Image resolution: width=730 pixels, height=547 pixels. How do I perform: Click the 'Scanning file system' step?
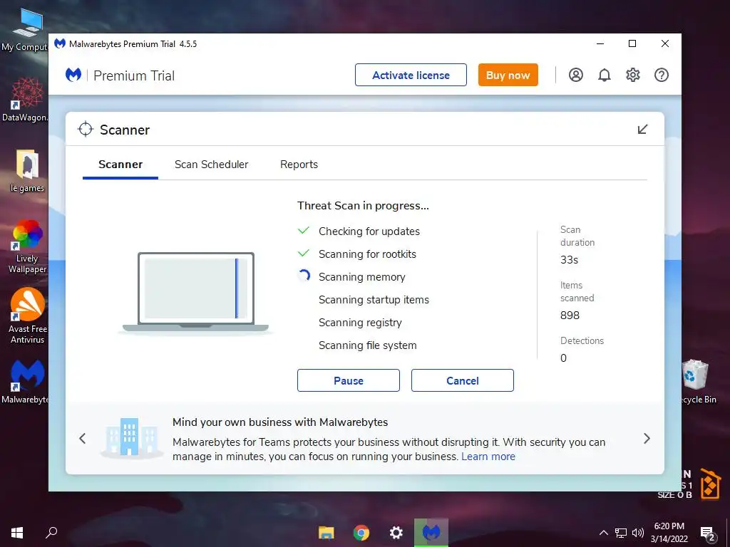(367, 345)
